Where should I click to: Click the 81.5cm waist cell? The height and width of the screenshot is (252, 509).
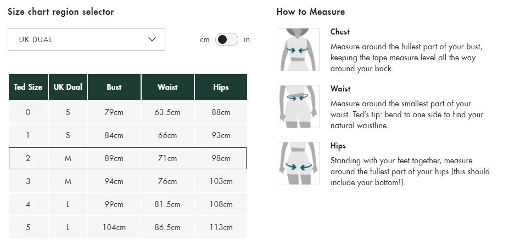point(167,204)
